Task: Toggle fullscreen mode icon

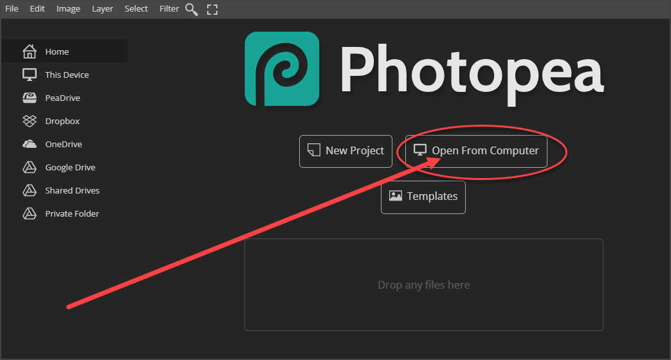Action: point(212,10)
